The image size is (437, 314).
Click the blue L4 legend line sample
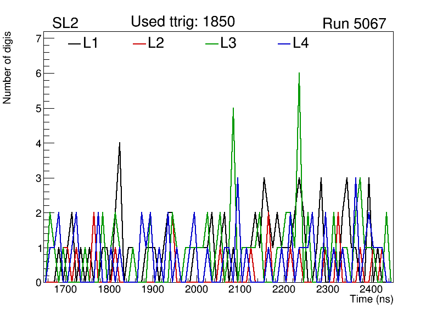(x=284, y=43)
